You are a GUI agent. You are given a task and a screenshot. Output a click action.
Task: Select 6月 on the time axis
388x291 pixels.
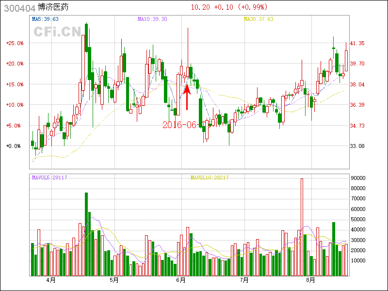coord(180,280)
